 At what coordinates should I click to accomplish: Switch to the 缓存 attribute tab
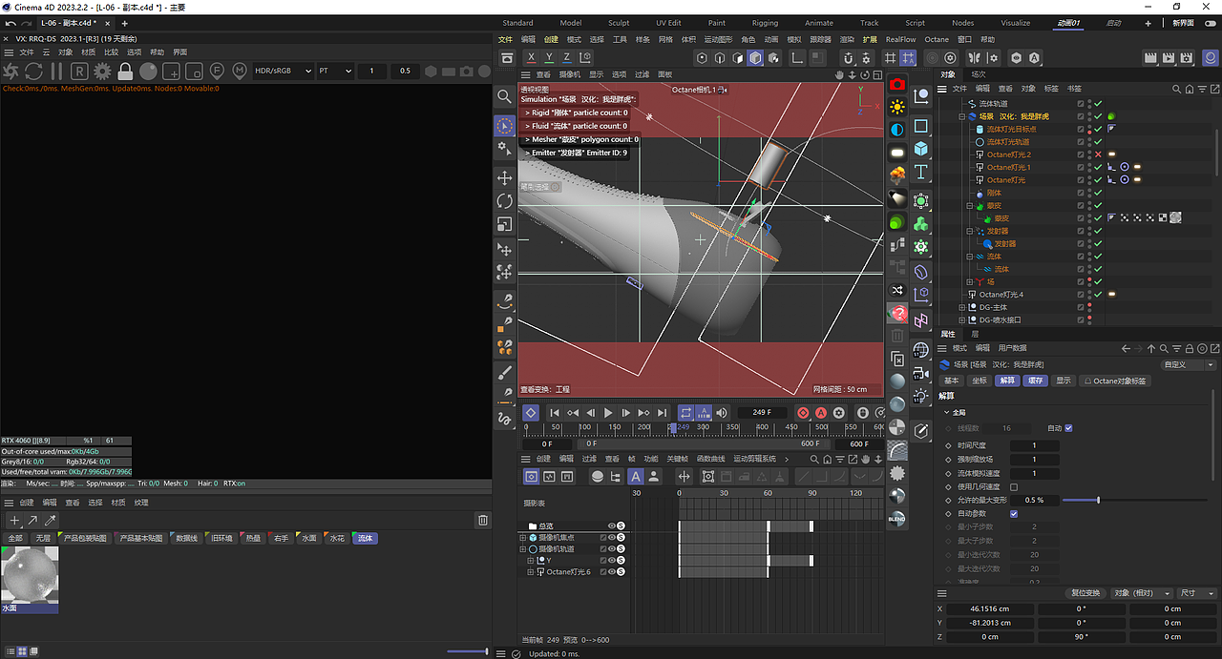pyautogui.click(x=1035, y=381)
